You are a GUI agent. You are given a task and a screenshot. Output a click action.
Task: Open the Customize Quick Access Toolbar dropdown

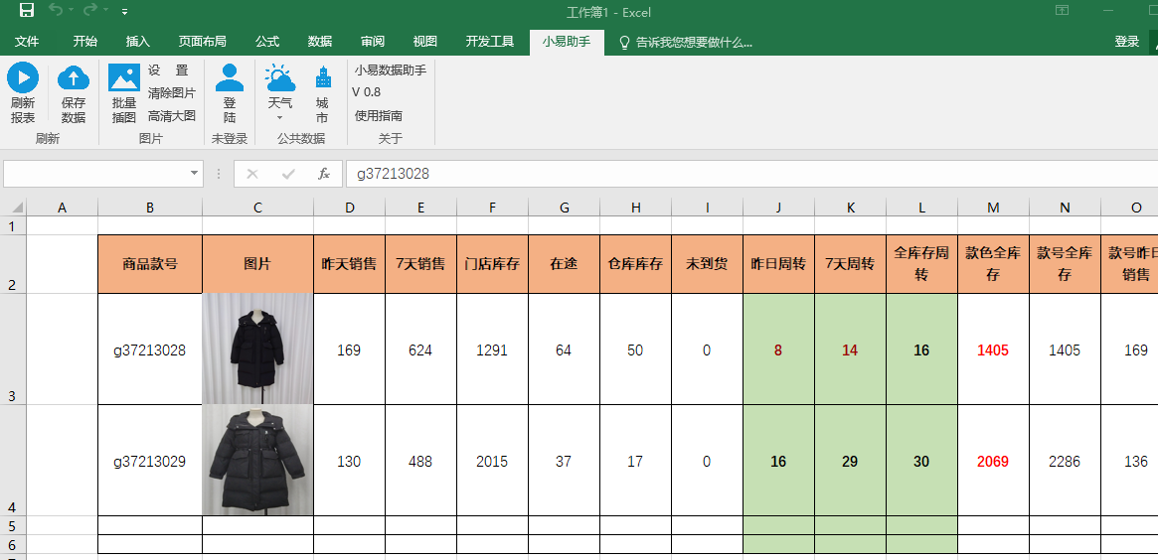pyautogui.click(x=124, y=12)
